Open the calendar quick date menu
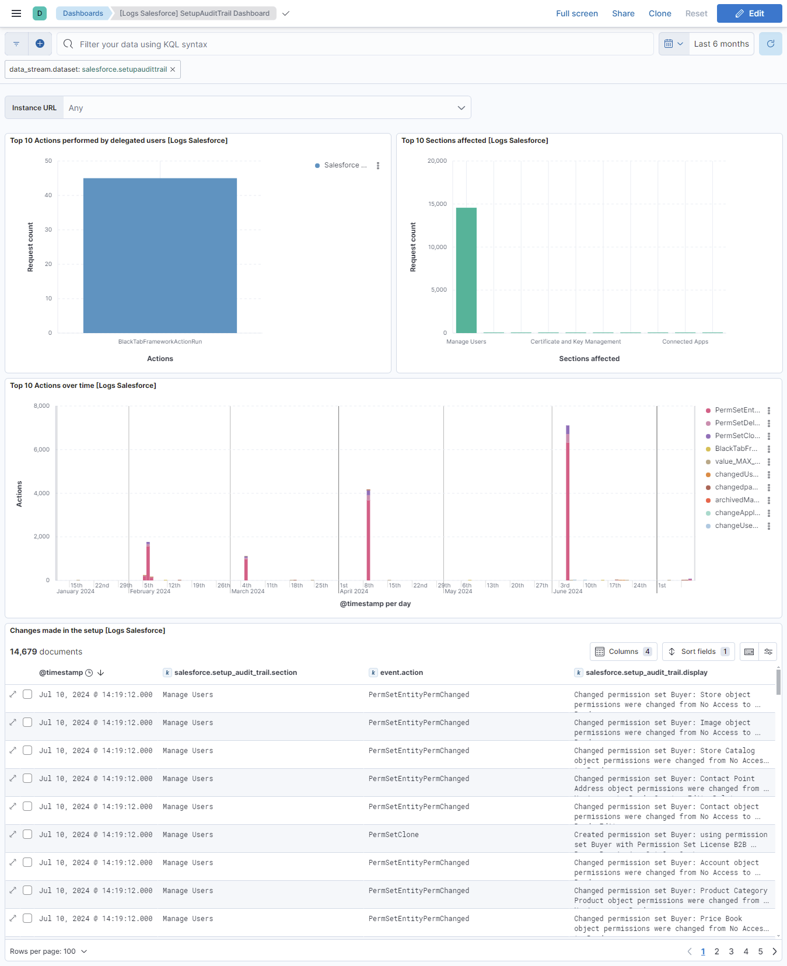787x966 pixels. pos(673,44)
